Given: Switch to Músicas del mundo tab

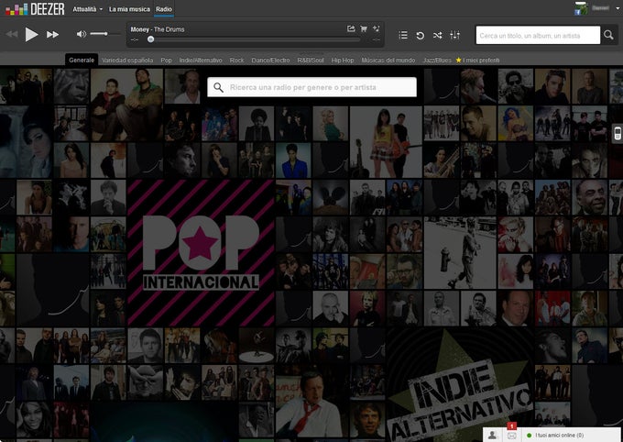Looking at the screenshot, I should coord(388,61).
